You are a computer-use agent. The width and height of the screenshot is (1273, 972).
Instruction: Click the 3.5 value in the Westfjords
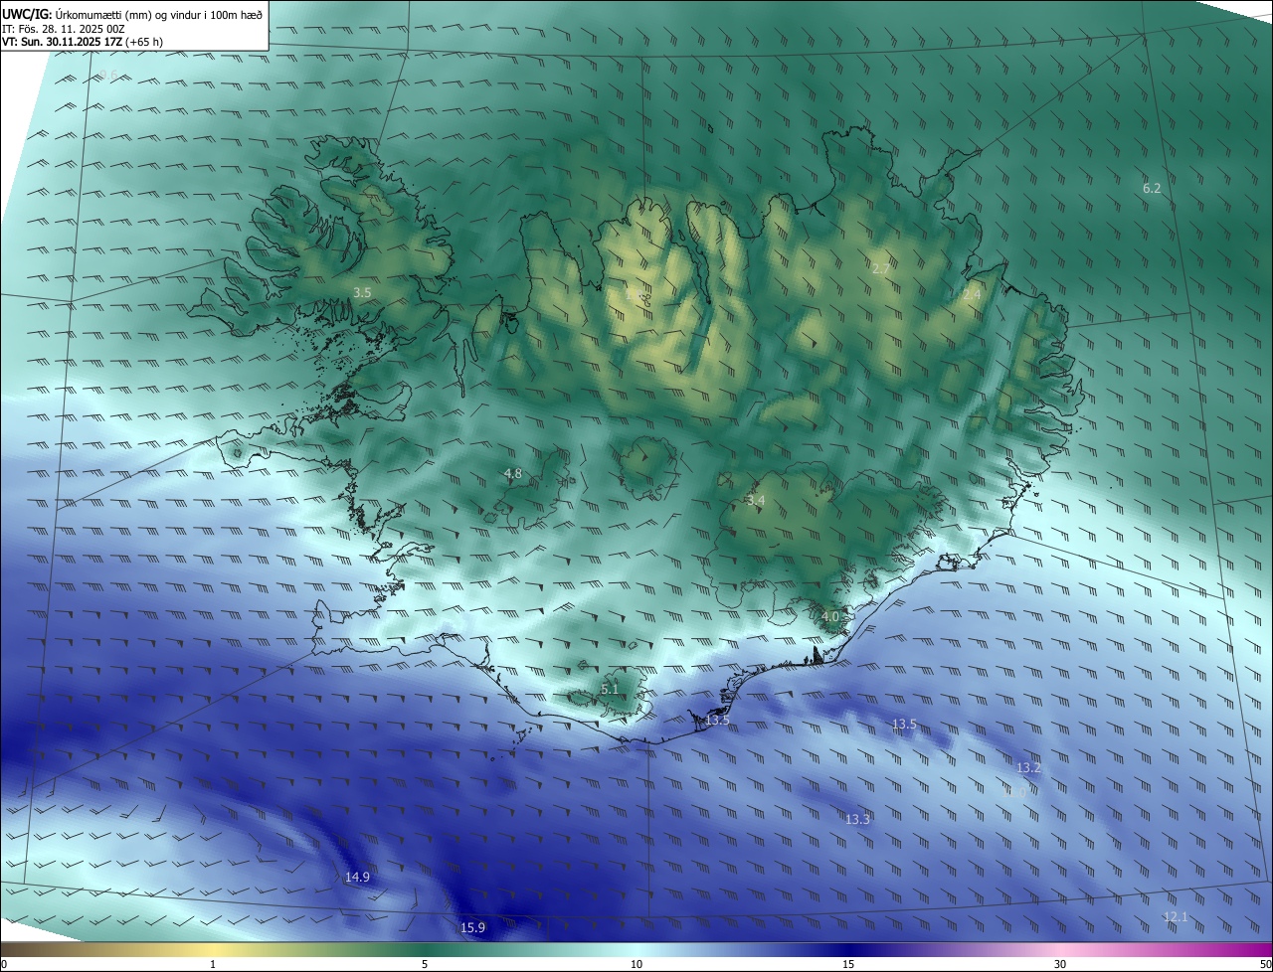tap(362, 293)
